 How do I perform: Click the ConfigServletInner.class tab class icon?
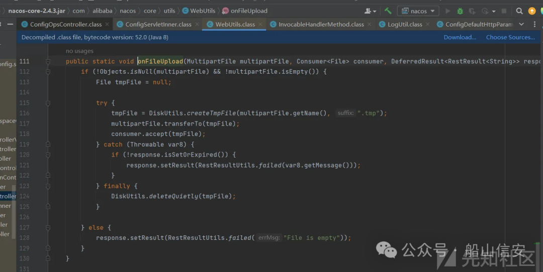(120, 24)
